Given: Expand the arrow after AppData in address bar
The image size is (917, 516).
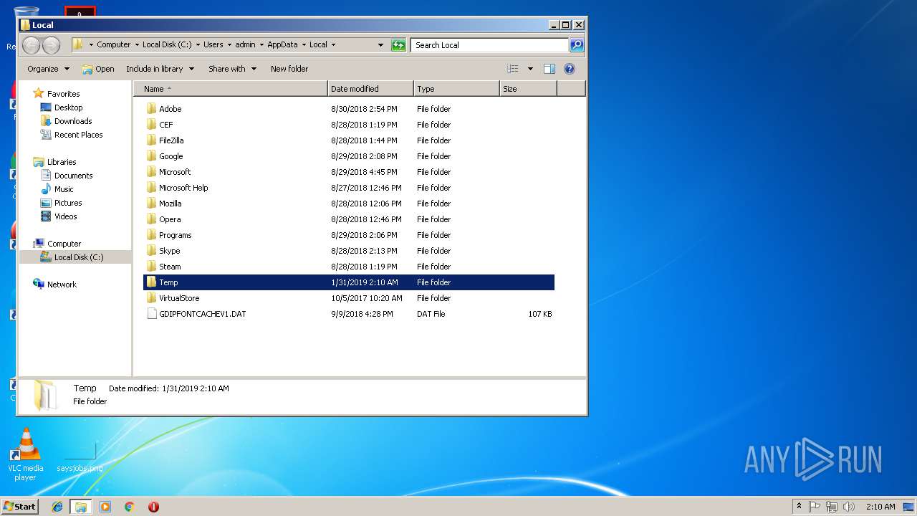Looking at the screenshot, I should click(303, 45).
